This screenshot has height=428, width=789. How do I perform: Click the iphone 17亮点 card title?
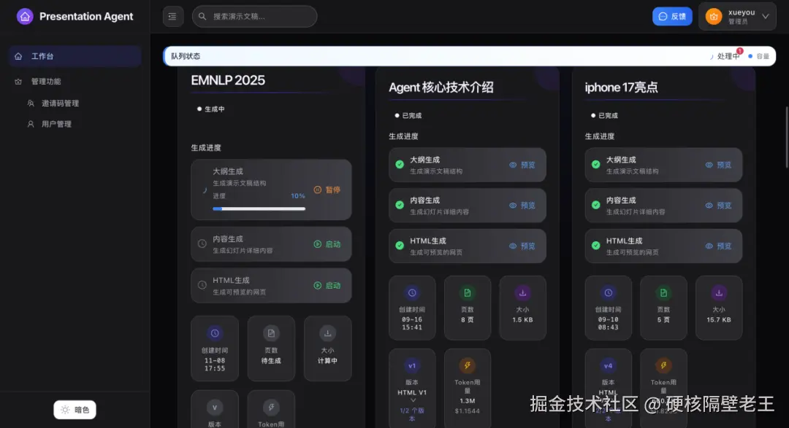coord(622,87)
